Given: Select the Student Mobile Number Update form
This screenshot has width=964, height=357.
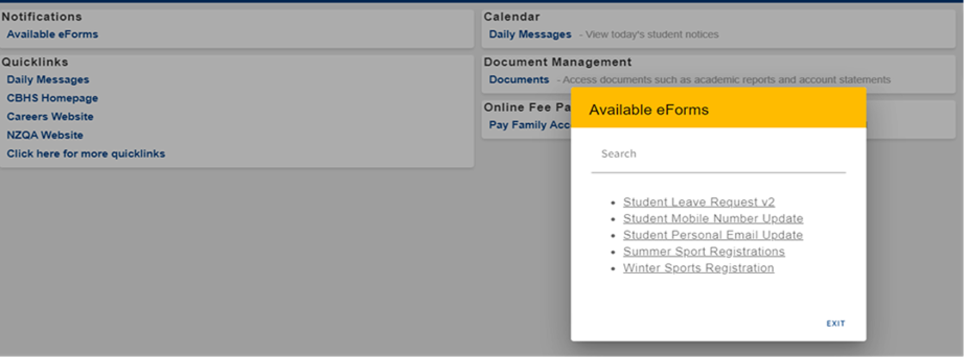Looking at the screenshot, I should coord(713,218).
